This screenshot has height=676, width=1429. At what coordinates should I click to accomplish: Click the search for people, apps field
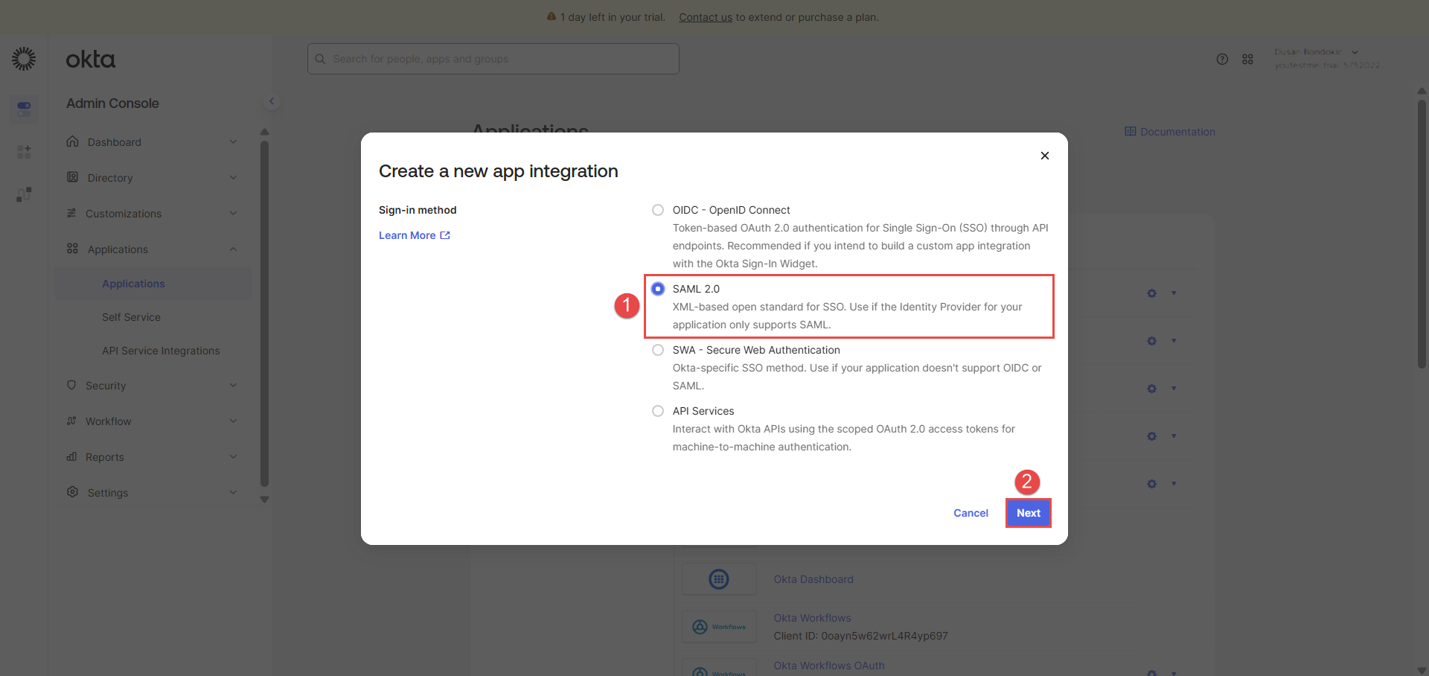493,59
